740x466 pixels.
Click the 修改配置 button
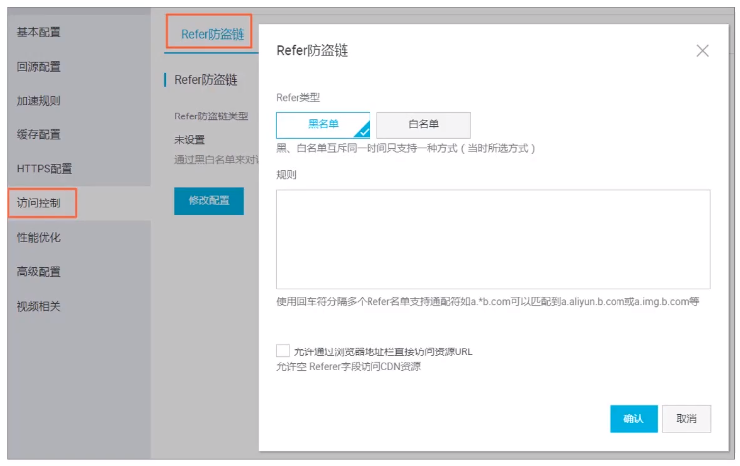208,200
